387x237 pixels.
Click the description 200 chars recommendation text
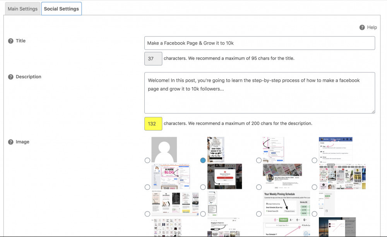238,124
